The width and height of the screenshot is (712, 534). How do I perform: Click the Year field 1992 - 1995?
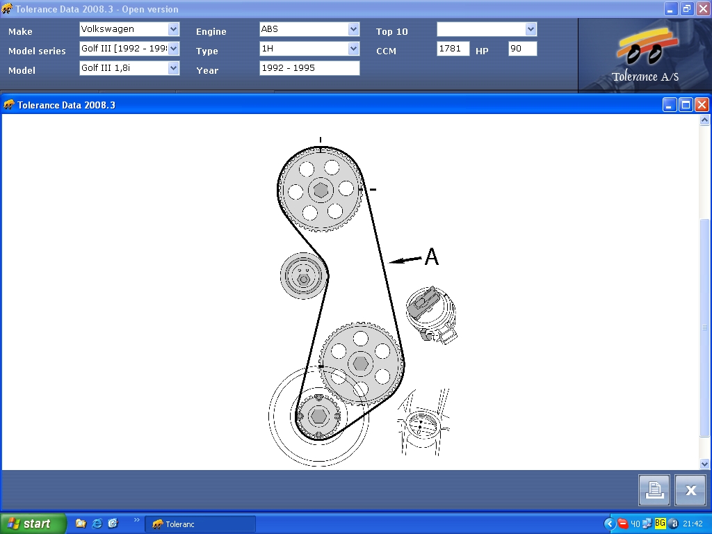click(309, 68)
